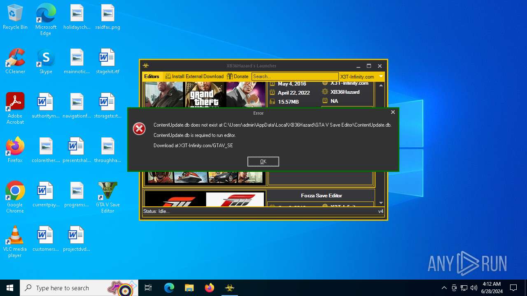Viewport: 527px width, 296px height.
Task: Click the Donate gift button
Action: pyautogui.click(x=238, y=76)
